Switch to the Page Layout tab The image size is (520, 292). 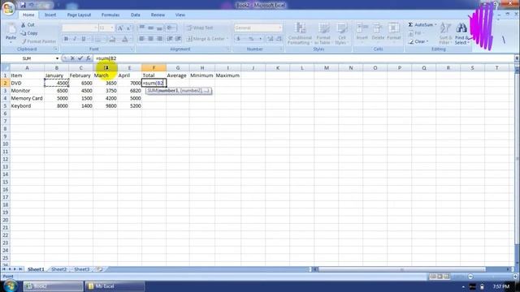(79, 15)
